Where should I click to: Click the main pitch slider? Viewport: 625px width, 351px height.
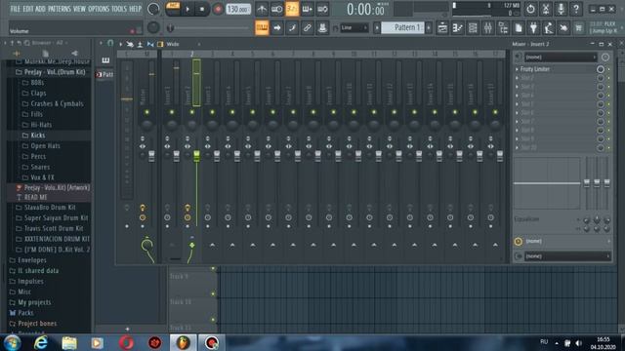[170, 28]
